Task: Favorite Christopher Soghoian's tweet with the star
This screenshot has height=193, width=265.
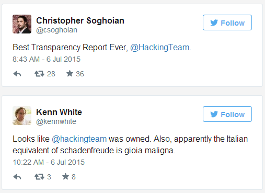Action: point(70,73)
